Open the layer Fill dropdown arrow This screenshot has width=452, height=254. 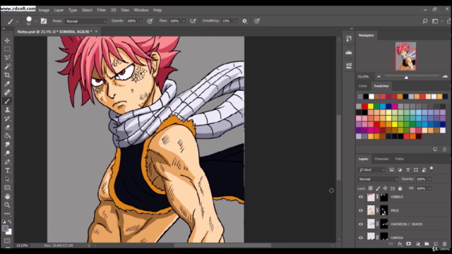[430, 188]
